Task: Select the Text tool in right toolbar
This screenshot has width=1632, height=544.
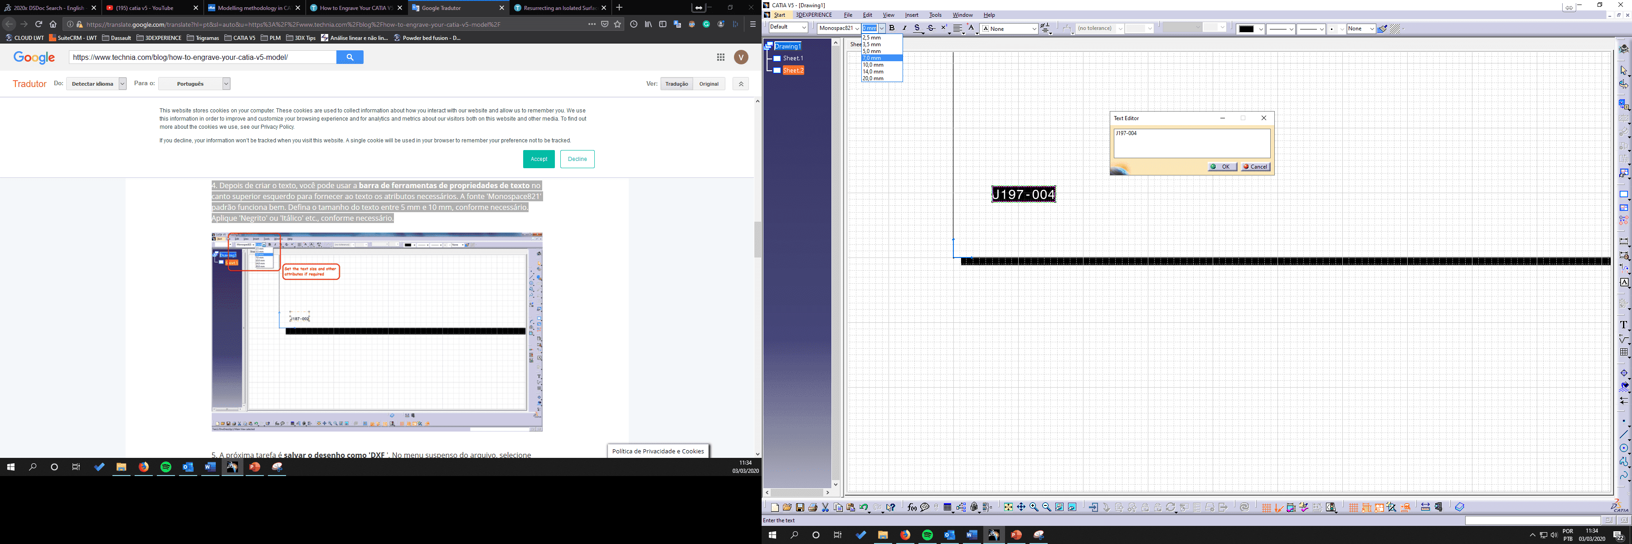Action: pos(1624,324)
